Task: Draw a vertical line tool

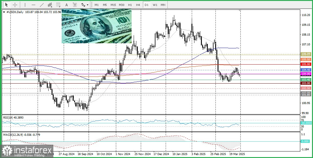Action: 25,5
